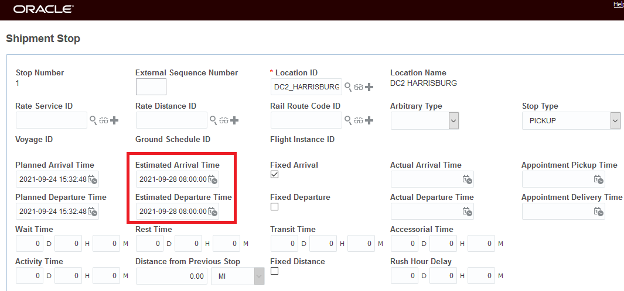Screen dimensions: 624x291
Task: Open calendar for Actual Arrival Time
Action: point(468,179)
